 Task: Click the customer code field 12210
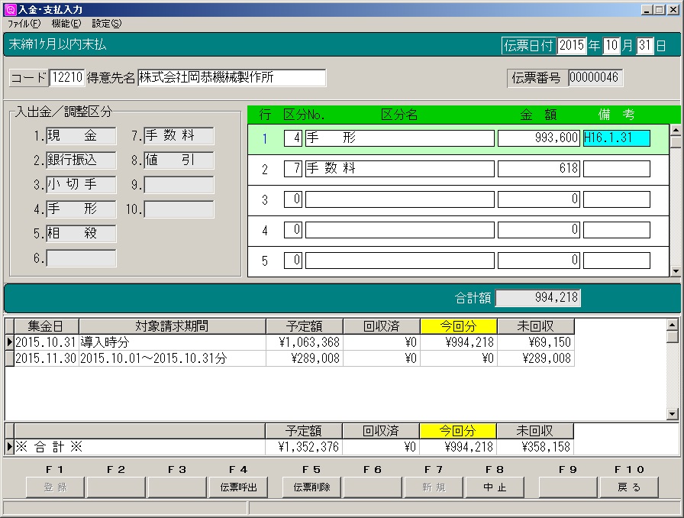tap(66, 78)
